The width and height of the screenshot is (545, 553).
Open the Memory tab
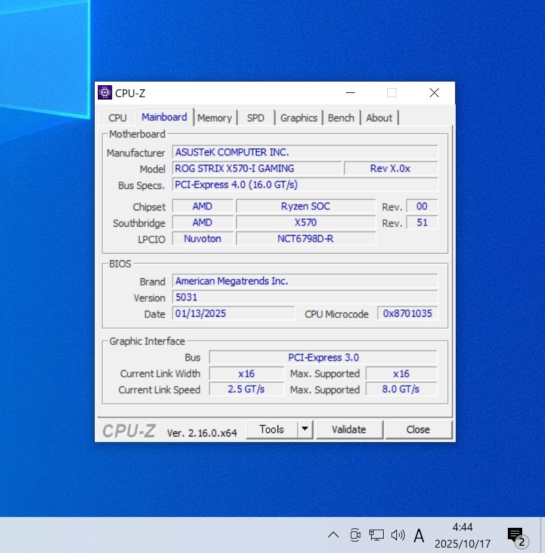click(x=214, y=118)
